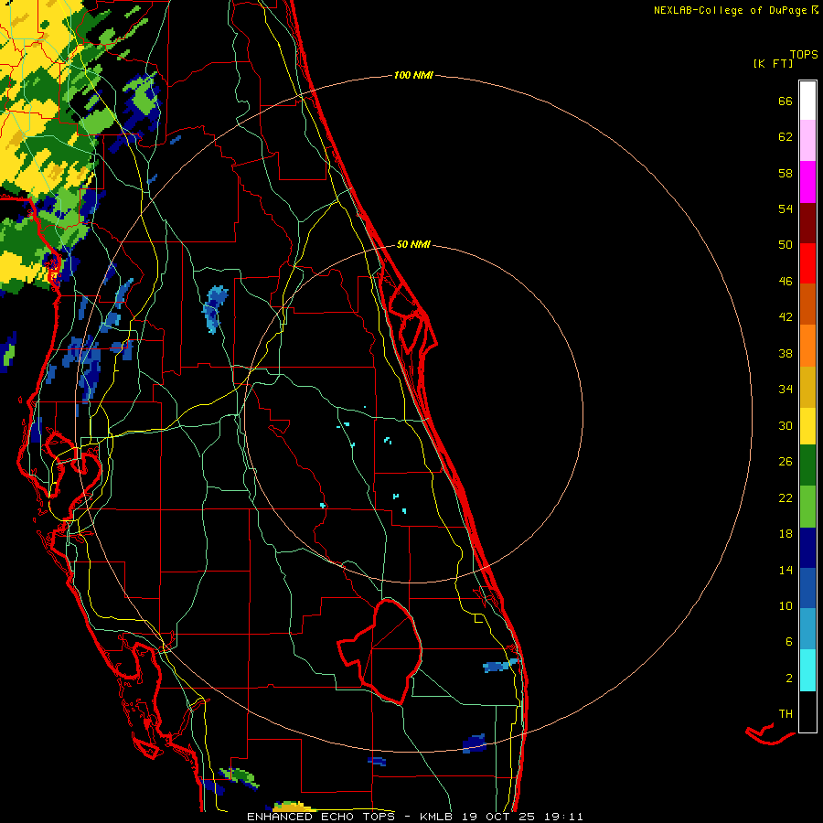Image resolution: width=823 pixels, height=823 pixels.
Task: Click the "50 NMI" range ring label
Action: 413,244
